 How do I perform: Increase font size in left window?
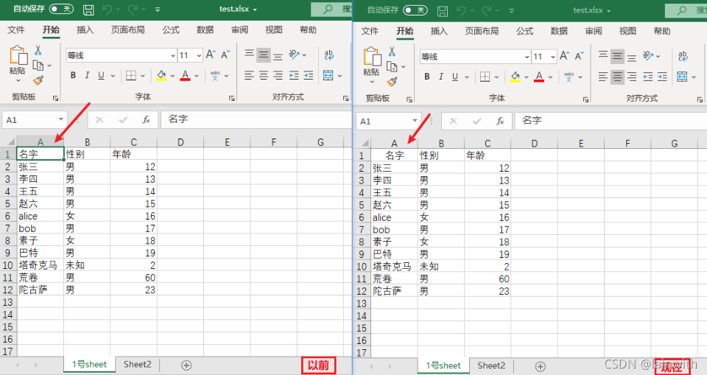click(x=211, y=55)
